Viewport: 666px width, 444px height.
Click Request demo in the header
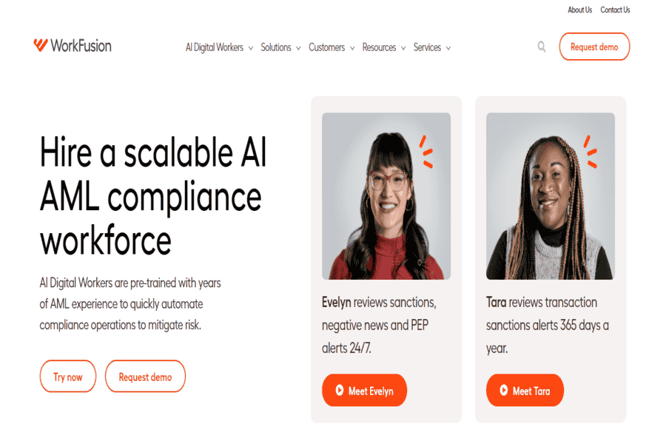point(594,47)
